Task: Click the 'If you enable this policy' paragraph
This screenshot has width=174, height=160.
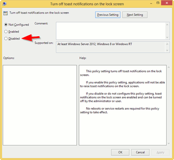Action: point(122,84)
